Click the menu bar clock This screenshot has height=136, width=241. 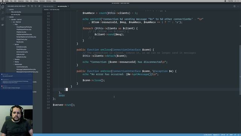tap(230, 1)
